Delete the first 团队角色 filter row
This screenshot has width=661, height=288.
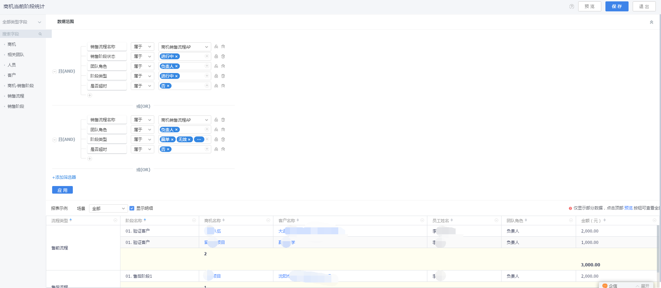(223, 66)
